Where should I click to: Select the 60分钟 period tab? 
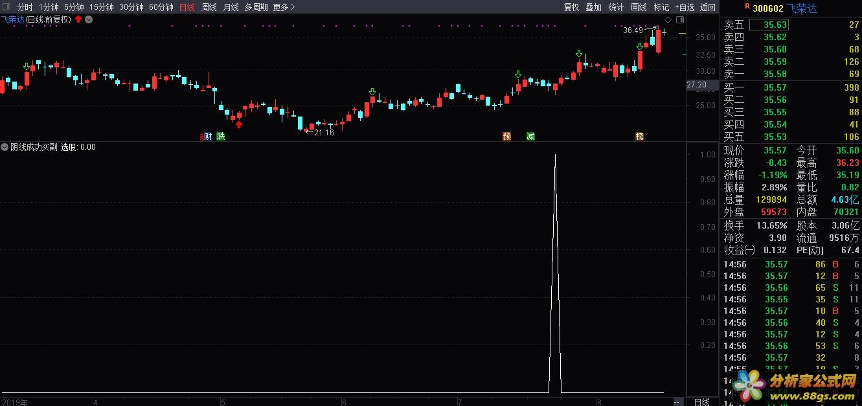coord(161,7)
